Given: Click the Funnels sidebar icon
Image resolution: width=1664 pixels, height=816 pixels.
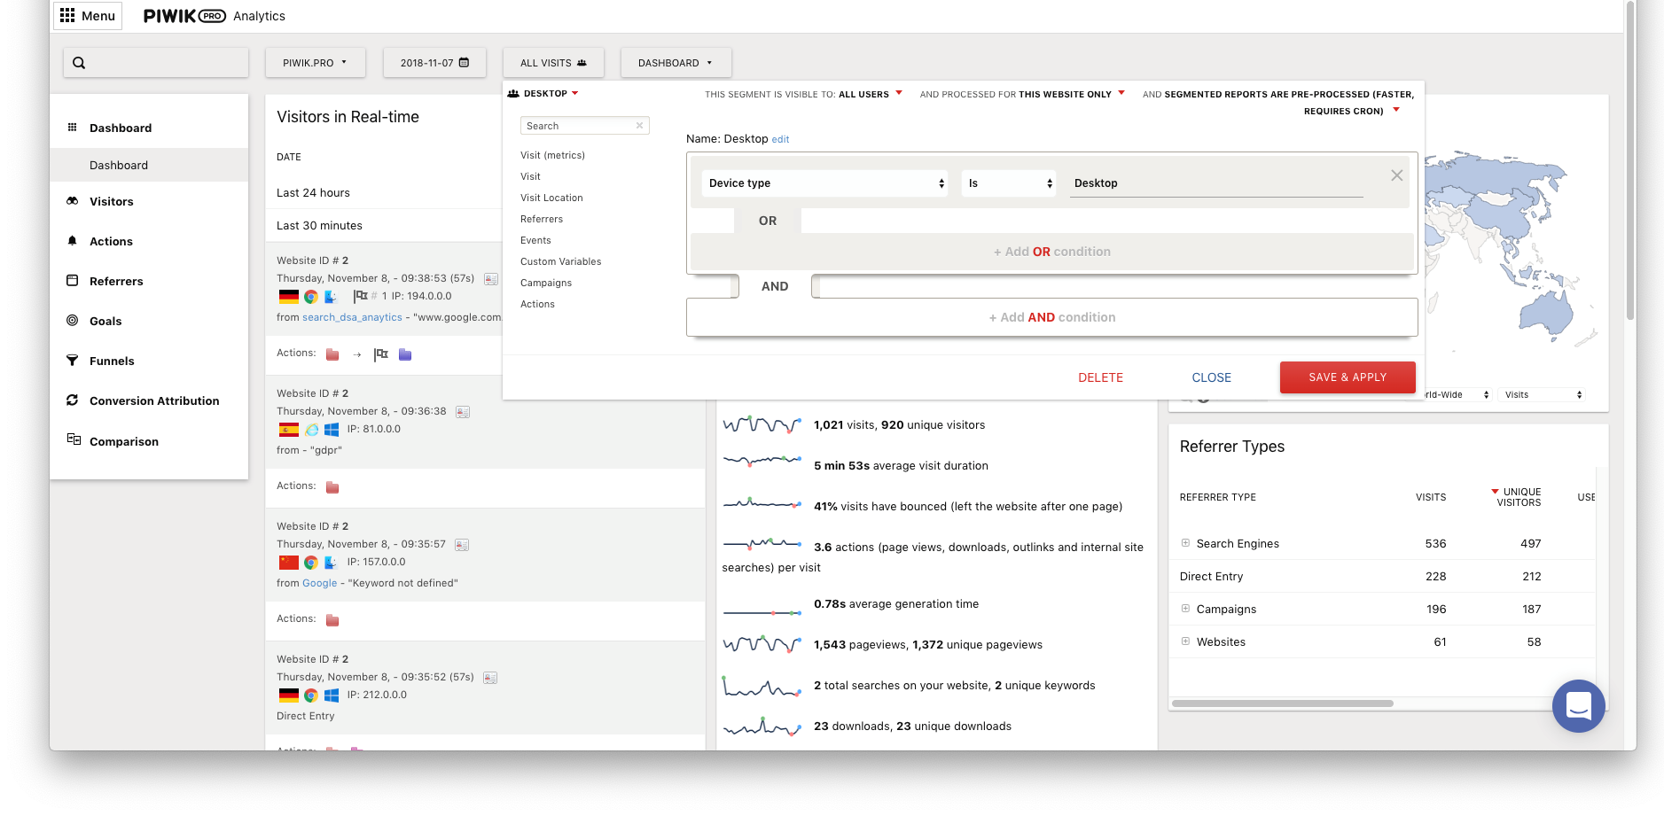Looking at the screenshot, I should point(73,361).
